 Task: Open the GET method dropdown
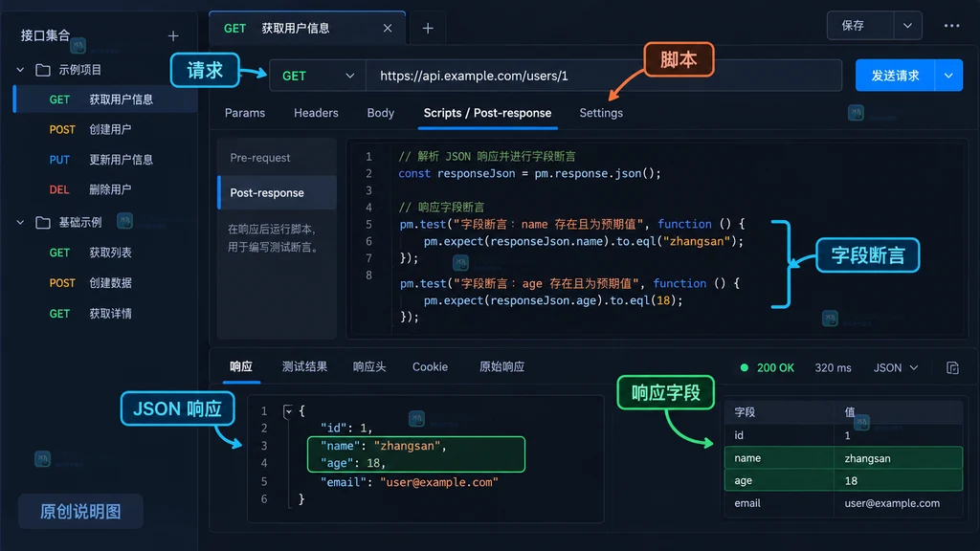pos(318,76)
